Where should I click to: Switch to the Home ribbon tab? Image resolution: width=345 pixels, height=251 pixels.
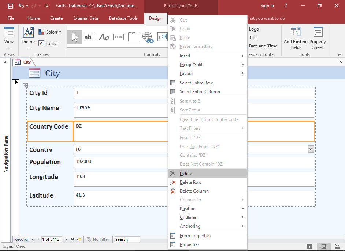pos(33,18)
